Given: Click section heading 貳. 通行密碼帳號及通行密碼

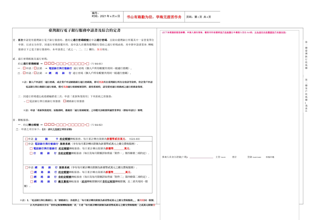Looking at the screenshot, I should [x=30, y=59].
